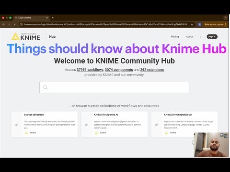Go back with browser back arrow
The image size is (230, 172).
pyautogui.click(x=3, y=24)
